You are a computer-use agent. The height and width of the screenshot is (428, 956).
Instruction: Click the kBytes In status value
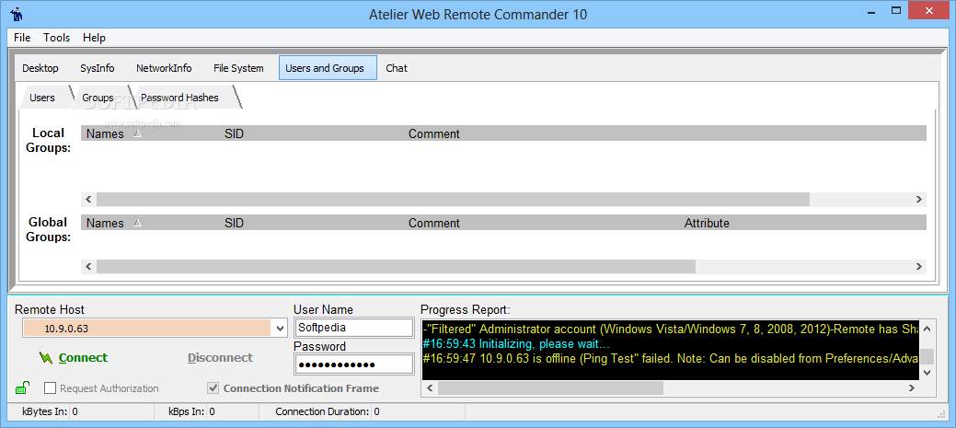[x=75, y=411]
